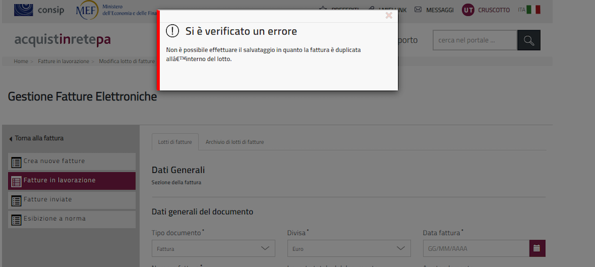Open Crea nuove fatture in sidebar
Screen dimensions: 595x267
pos(72,161)
